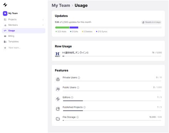169x133 pixels.
Task: Click File Storage info icon
Action: [x=77, y=117]
